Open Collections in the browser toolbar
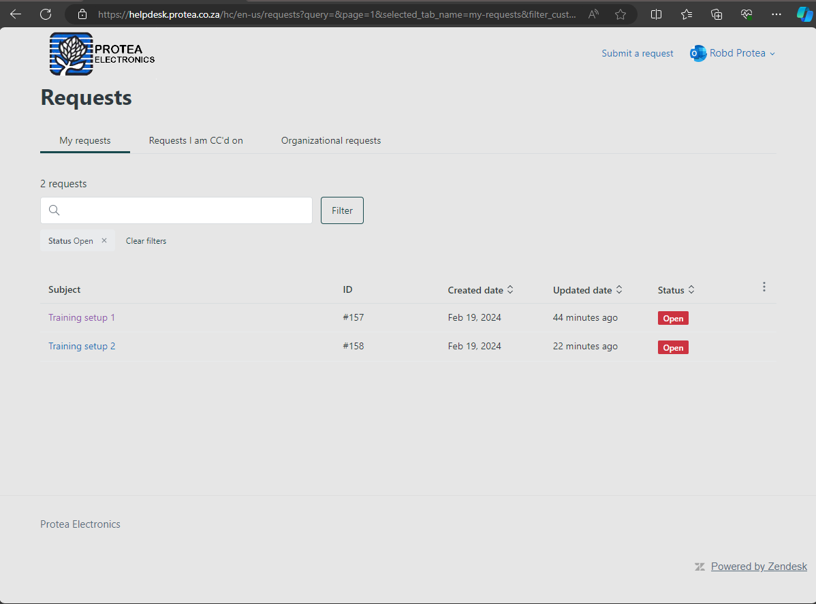This screenshot has width=816, height=604. tap(716, 14)
